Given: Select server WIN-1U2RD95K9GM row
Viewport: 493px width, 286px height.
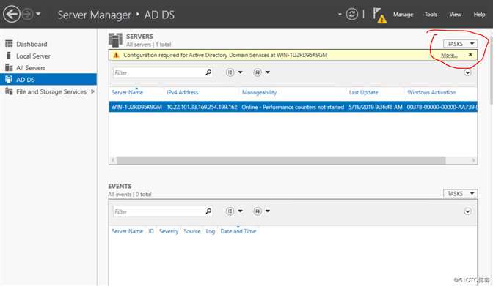Looking at the screenshot, I should 293,107.
